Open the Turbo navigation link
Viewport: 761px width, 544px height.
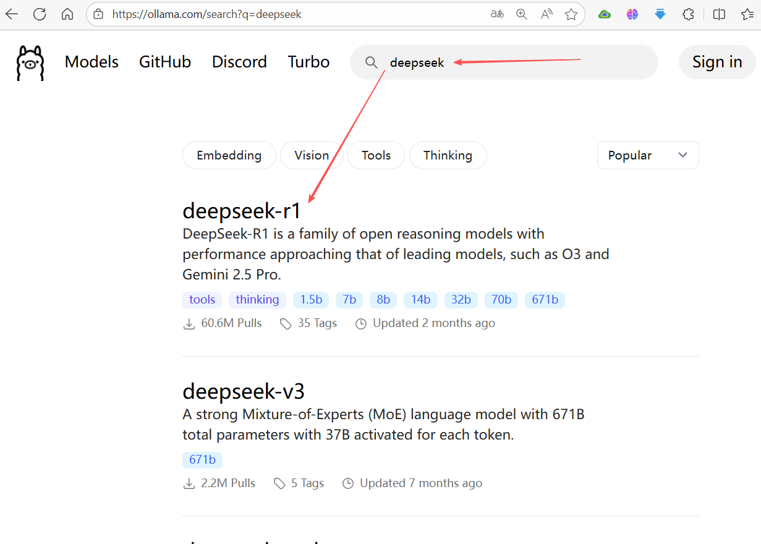(308, 62)
